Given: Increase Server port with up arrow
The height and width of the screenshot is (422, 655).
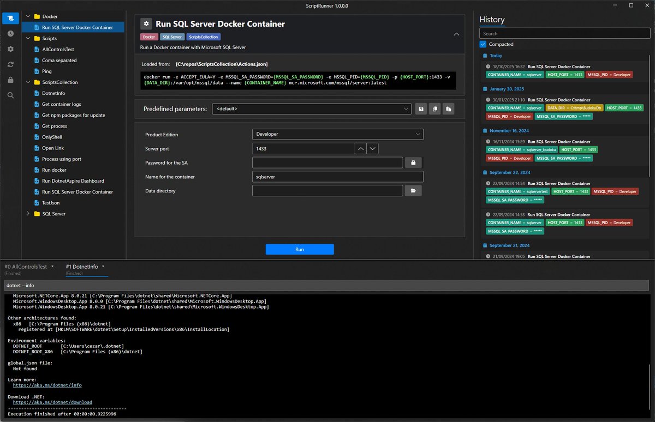Looking at the screenshot, I should coord(361,148).
